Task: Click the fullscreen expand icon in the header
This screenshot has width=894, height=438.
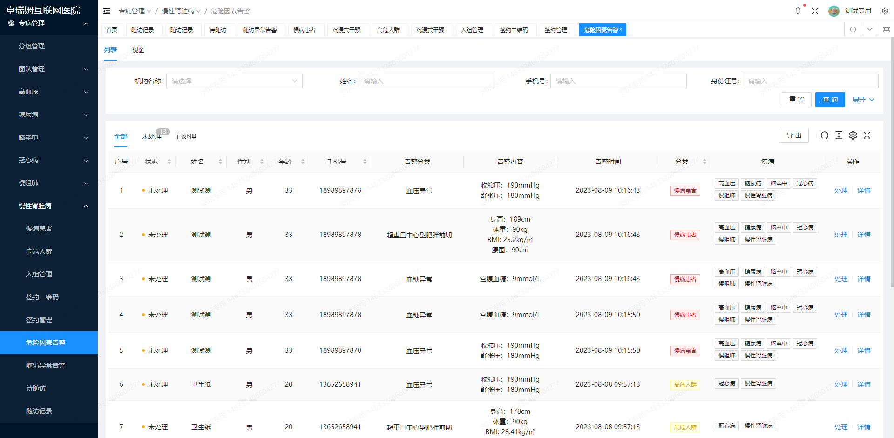Action: pyautogui.click(x=815, y=11)
